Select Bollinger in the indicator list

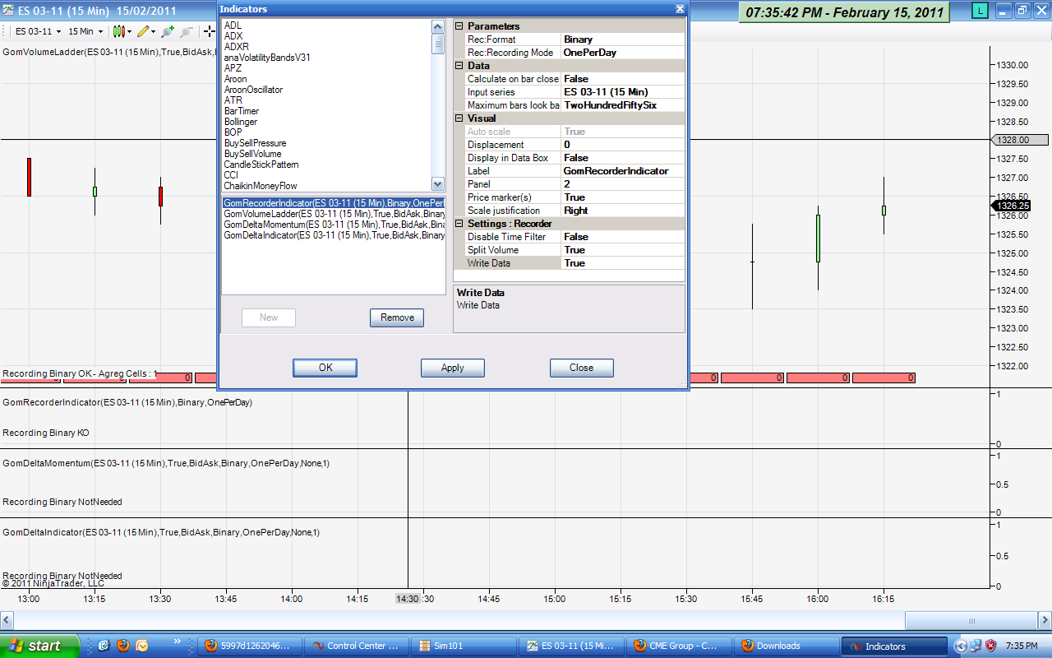241,122
